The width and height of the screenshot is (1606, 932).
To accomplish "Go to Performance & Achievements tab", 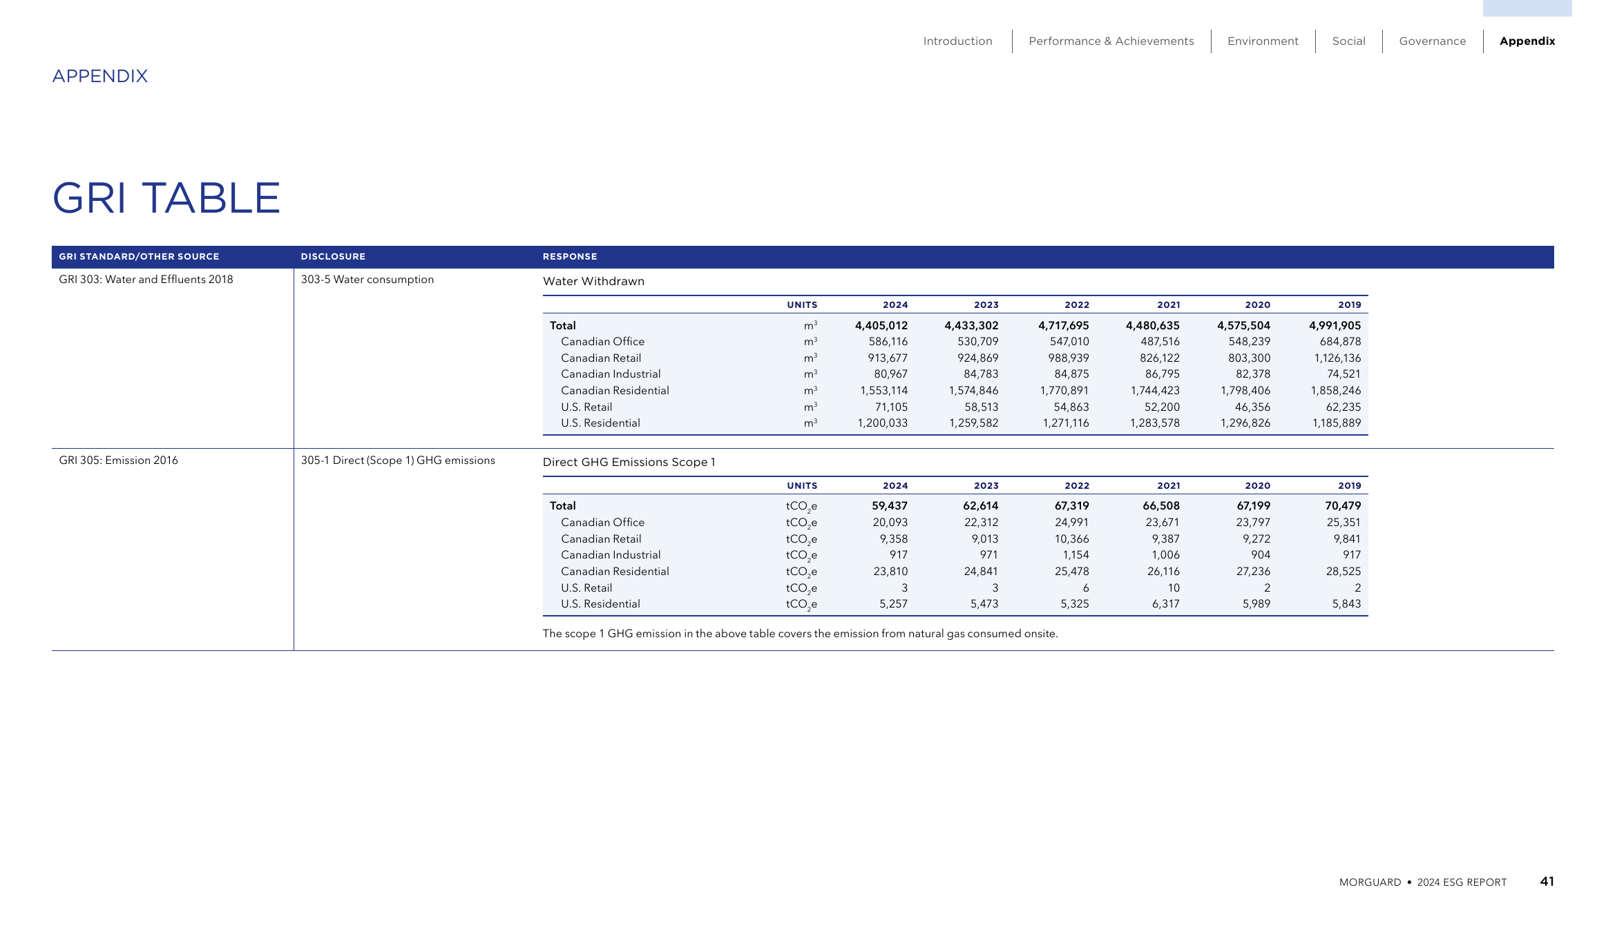I will pyautogui.click(x=1111, y=41).
